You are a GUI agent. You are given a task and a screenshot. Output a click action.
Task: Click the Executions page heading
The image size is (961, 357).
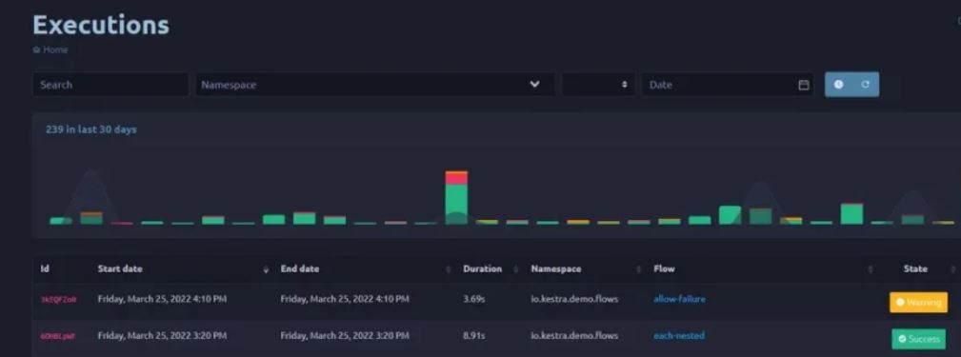[101, 25]
